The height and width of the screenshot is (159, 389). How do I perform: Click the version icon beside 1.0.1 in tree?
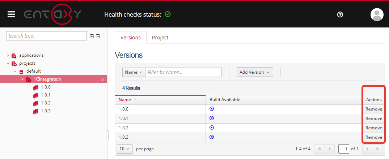(36, 95)
